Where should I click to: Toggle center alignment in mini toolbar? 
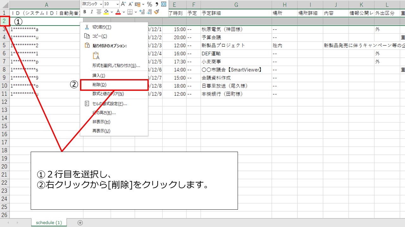click(x=99, y=12)
